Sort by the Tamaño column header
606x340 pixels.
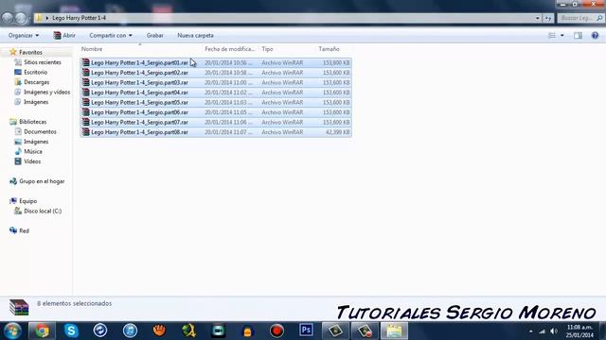pyautogui.click(x=329, y=49)
